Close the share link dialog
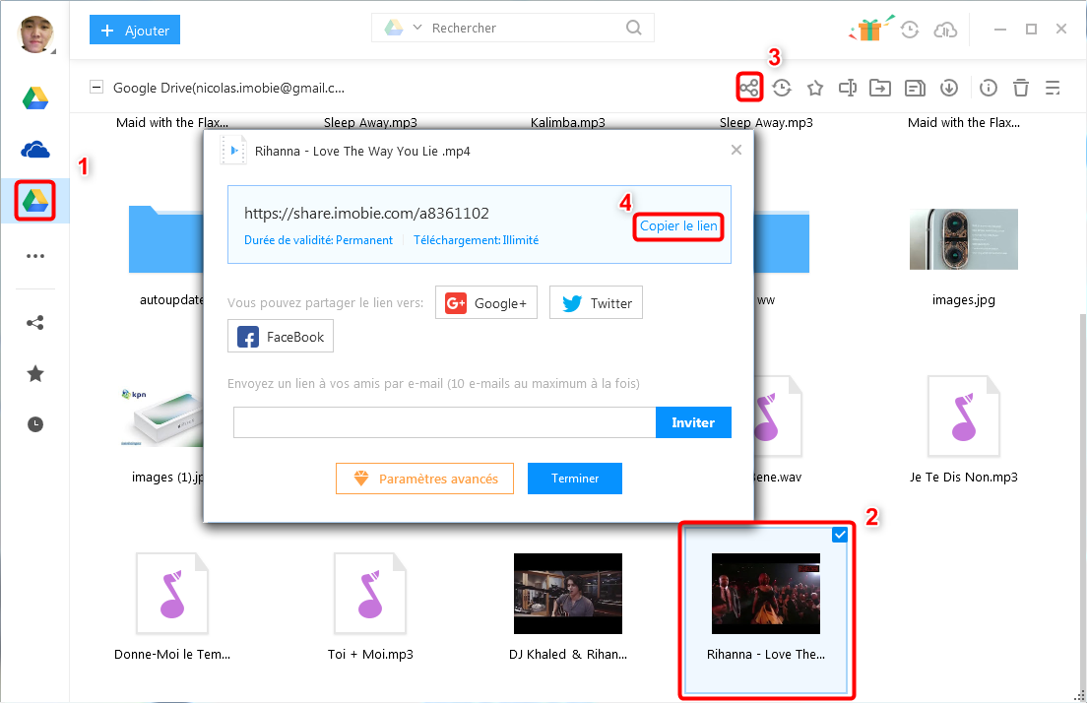The image size is (1087, 703). pyautogui.click(x=736, y=150)
